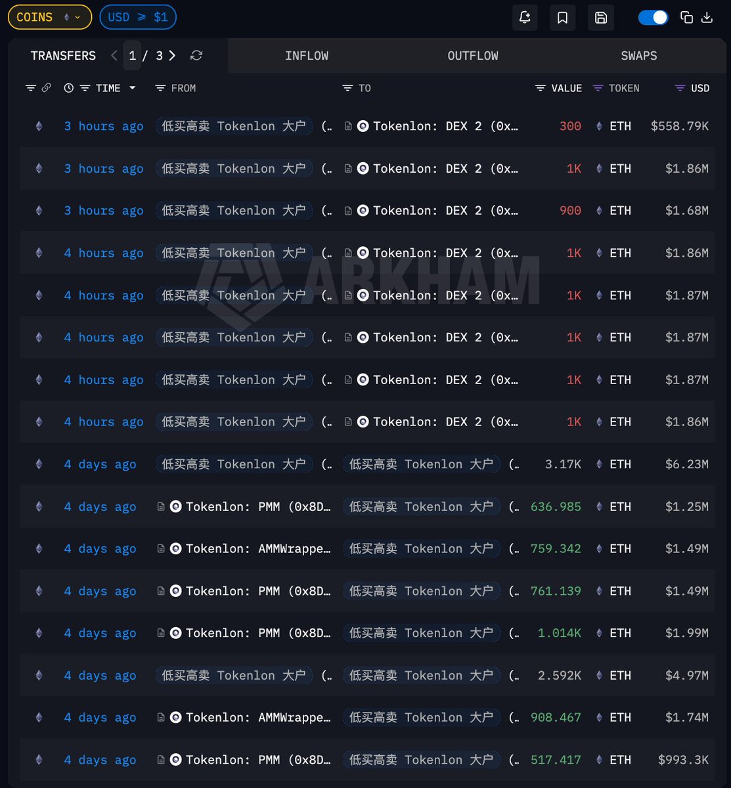
Task: Open the $1.68M row's '3 hours ago' link
Action: (x=104, y=211)
